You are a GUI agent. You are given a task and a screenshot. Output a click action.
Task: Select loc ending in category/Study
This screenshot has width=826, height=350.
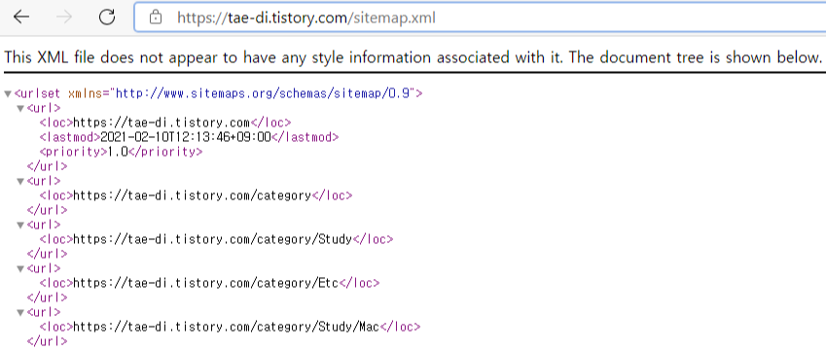click(213, 239)
